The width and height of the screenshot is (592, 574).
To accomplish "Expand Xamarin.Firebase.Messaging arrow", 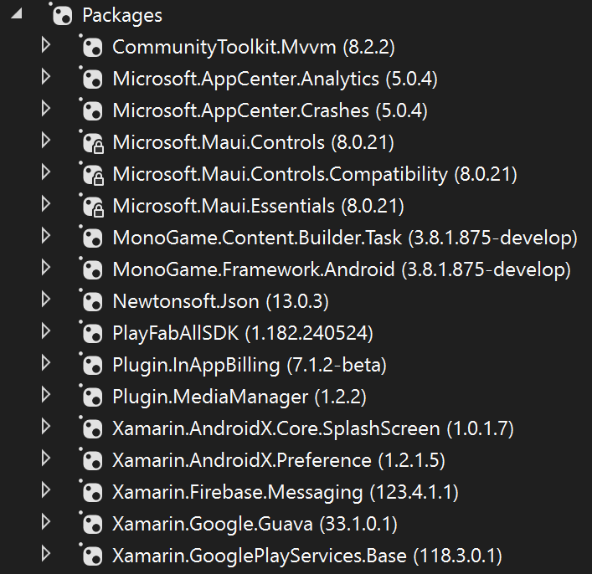I will point(46,489).
